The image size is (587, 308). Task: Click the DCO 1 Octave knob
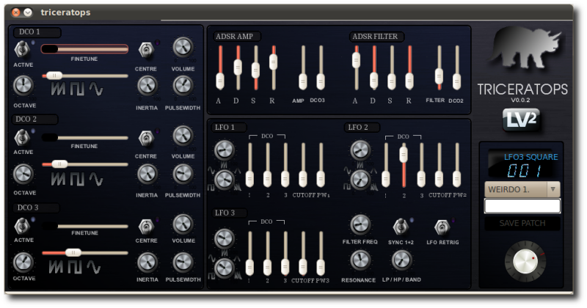(x=23, y=85)
